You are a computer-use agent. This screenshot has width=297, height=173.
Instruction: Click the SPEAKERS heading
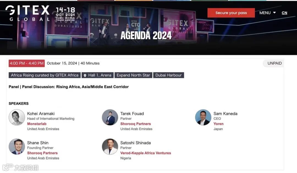19,103
